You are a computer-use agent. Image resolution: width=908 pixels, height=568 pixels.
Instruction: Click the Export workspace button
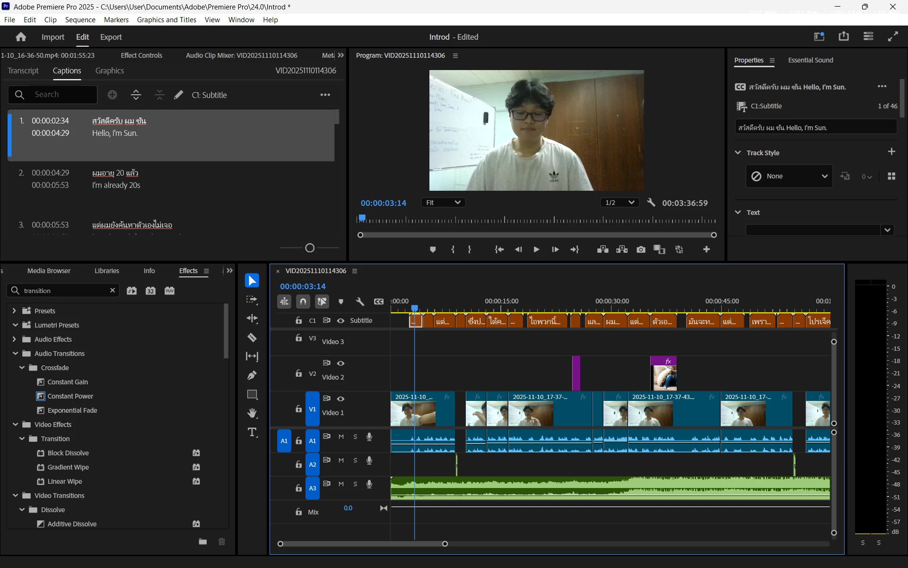coord(111,37)
